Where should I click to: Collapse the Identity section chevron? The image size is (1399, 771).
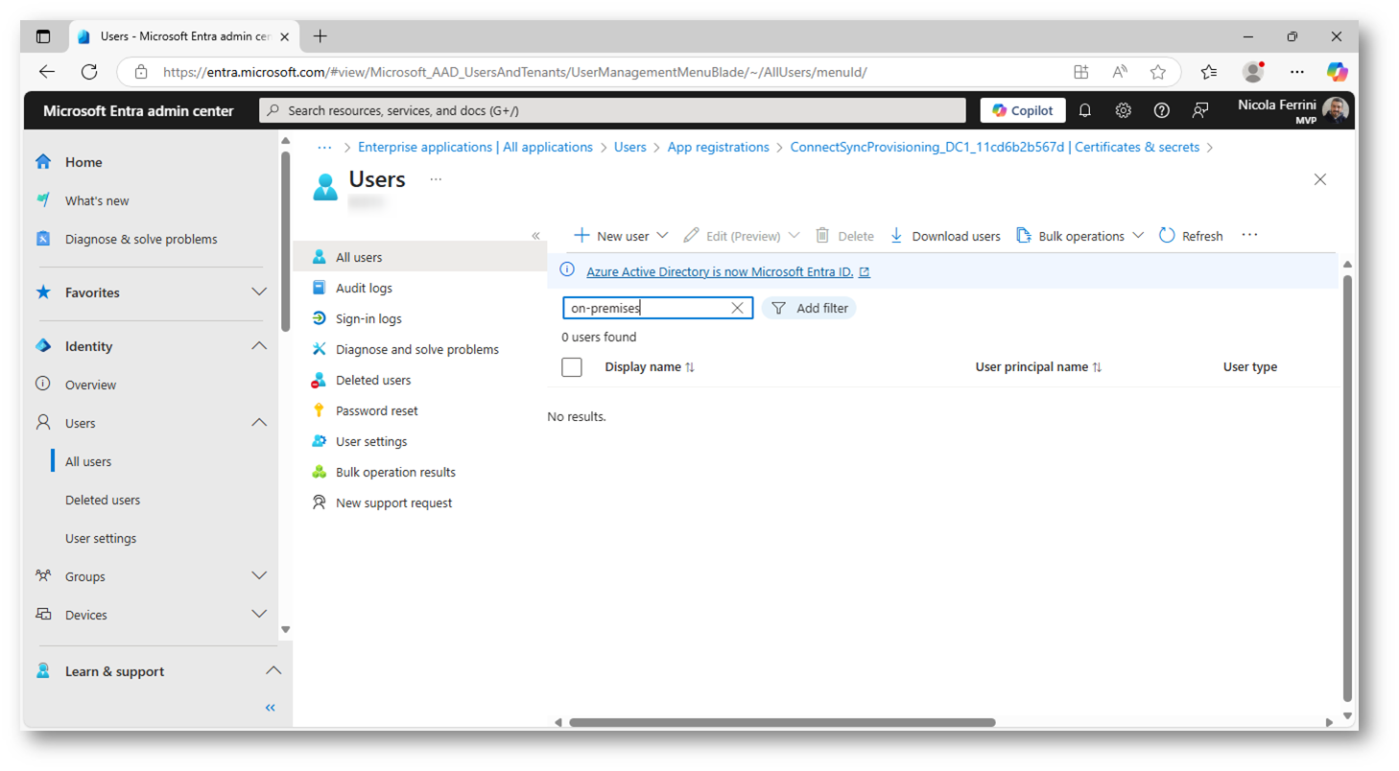pyautogui.click(x=259, y=346)
